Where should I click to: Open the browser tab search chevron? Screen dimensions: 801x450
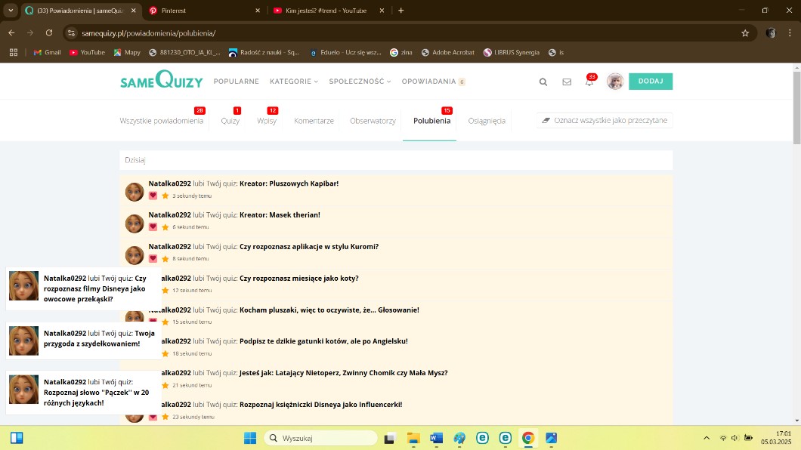[x=11, y=11]
